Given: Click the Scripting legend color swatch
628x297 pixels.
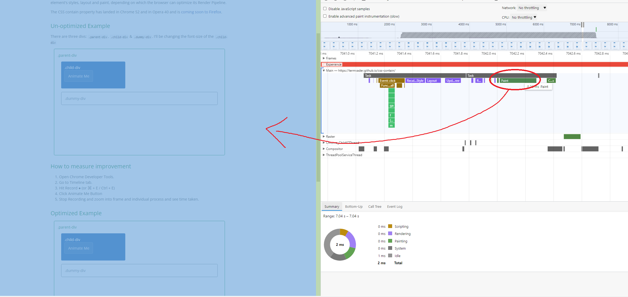Looking at the screenshot, I should pyautogui.click(x=390, y=226).
